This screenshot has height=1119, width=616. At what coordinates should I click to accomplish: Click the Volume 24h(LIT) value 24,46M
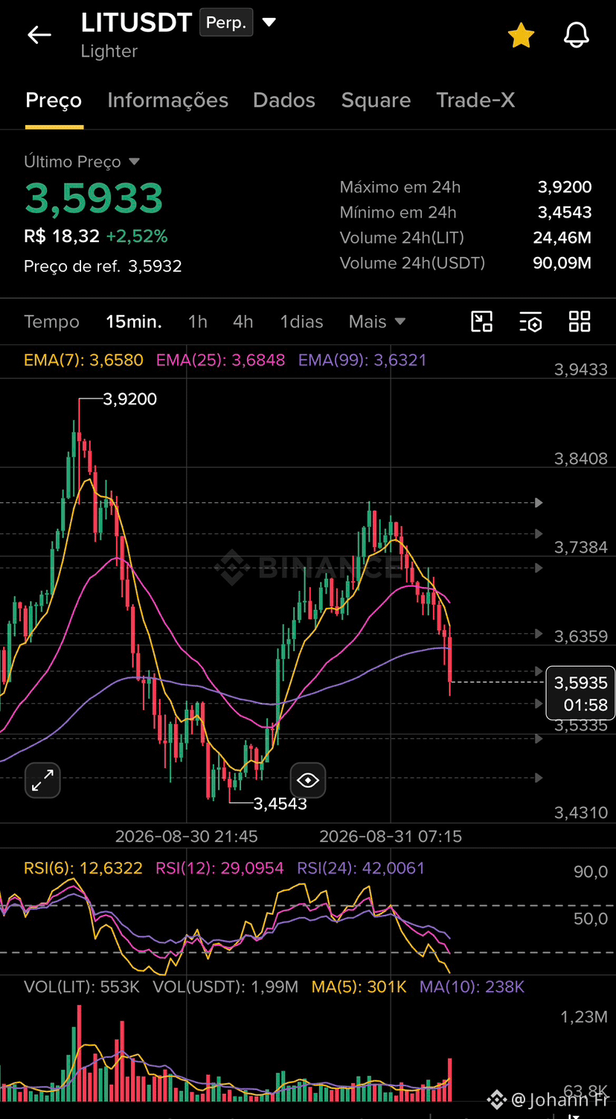coord(562,238)
